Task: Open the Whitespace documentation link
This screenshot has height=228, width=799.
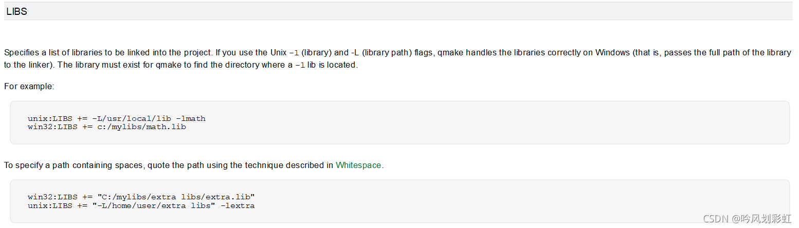Action: click(x=358, y=165)
